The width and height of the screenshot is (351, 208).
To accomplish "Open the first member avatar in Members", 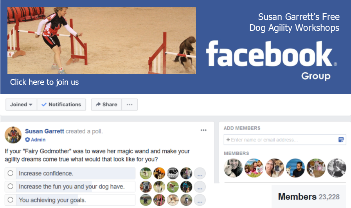I will point(233,168).
